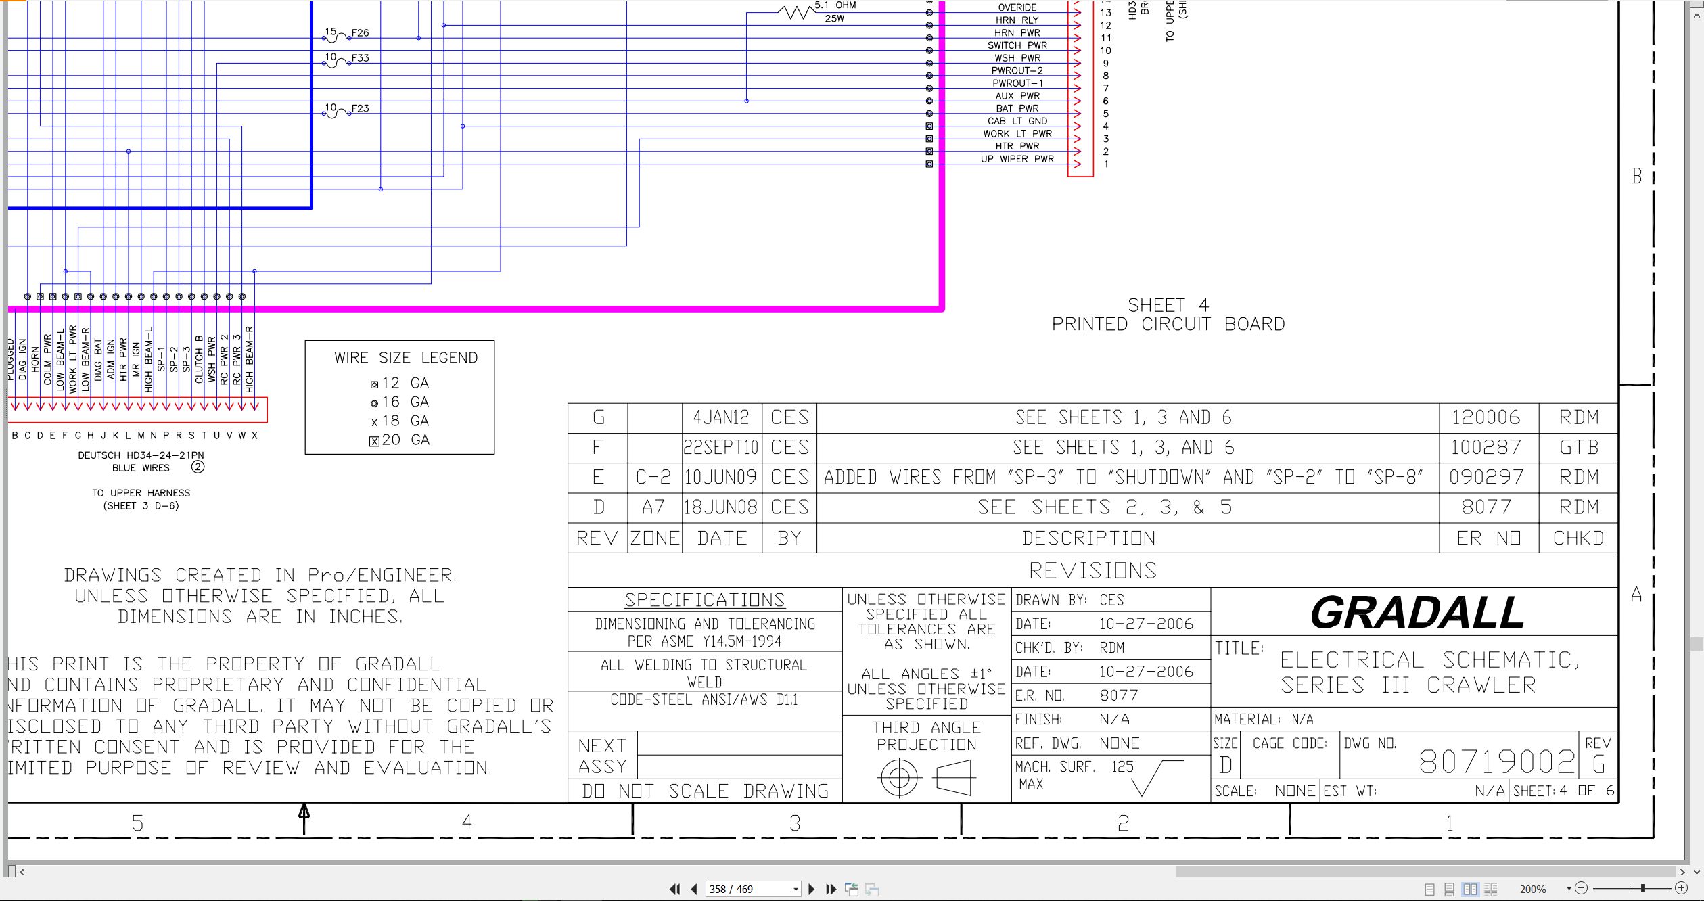The image size is (1704, 901).
Task: Click the CAB LT GND connector label
Action: click(x=1017, y=121)
